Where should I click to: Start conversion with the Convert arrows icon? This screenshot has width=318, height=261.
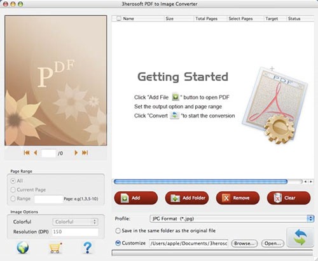(x=300, y=238)
